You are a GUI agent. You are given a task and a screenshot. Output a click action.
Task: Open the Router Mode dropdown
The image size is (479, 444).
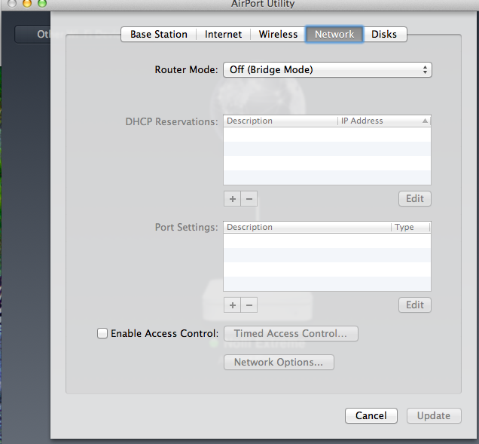point(328,69)
